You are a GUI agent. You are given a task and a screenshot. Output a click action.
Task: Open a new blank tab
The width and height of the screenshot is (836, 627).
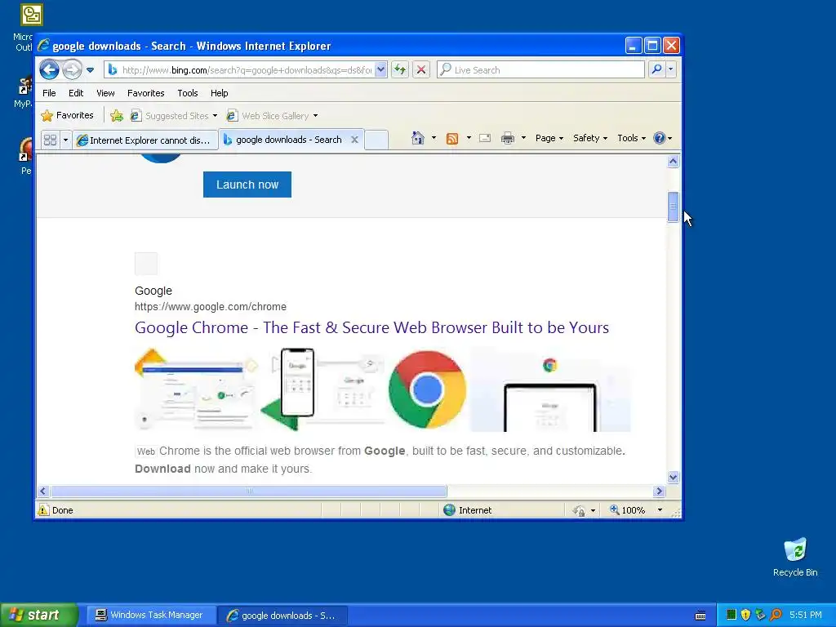tap(376, 140)
